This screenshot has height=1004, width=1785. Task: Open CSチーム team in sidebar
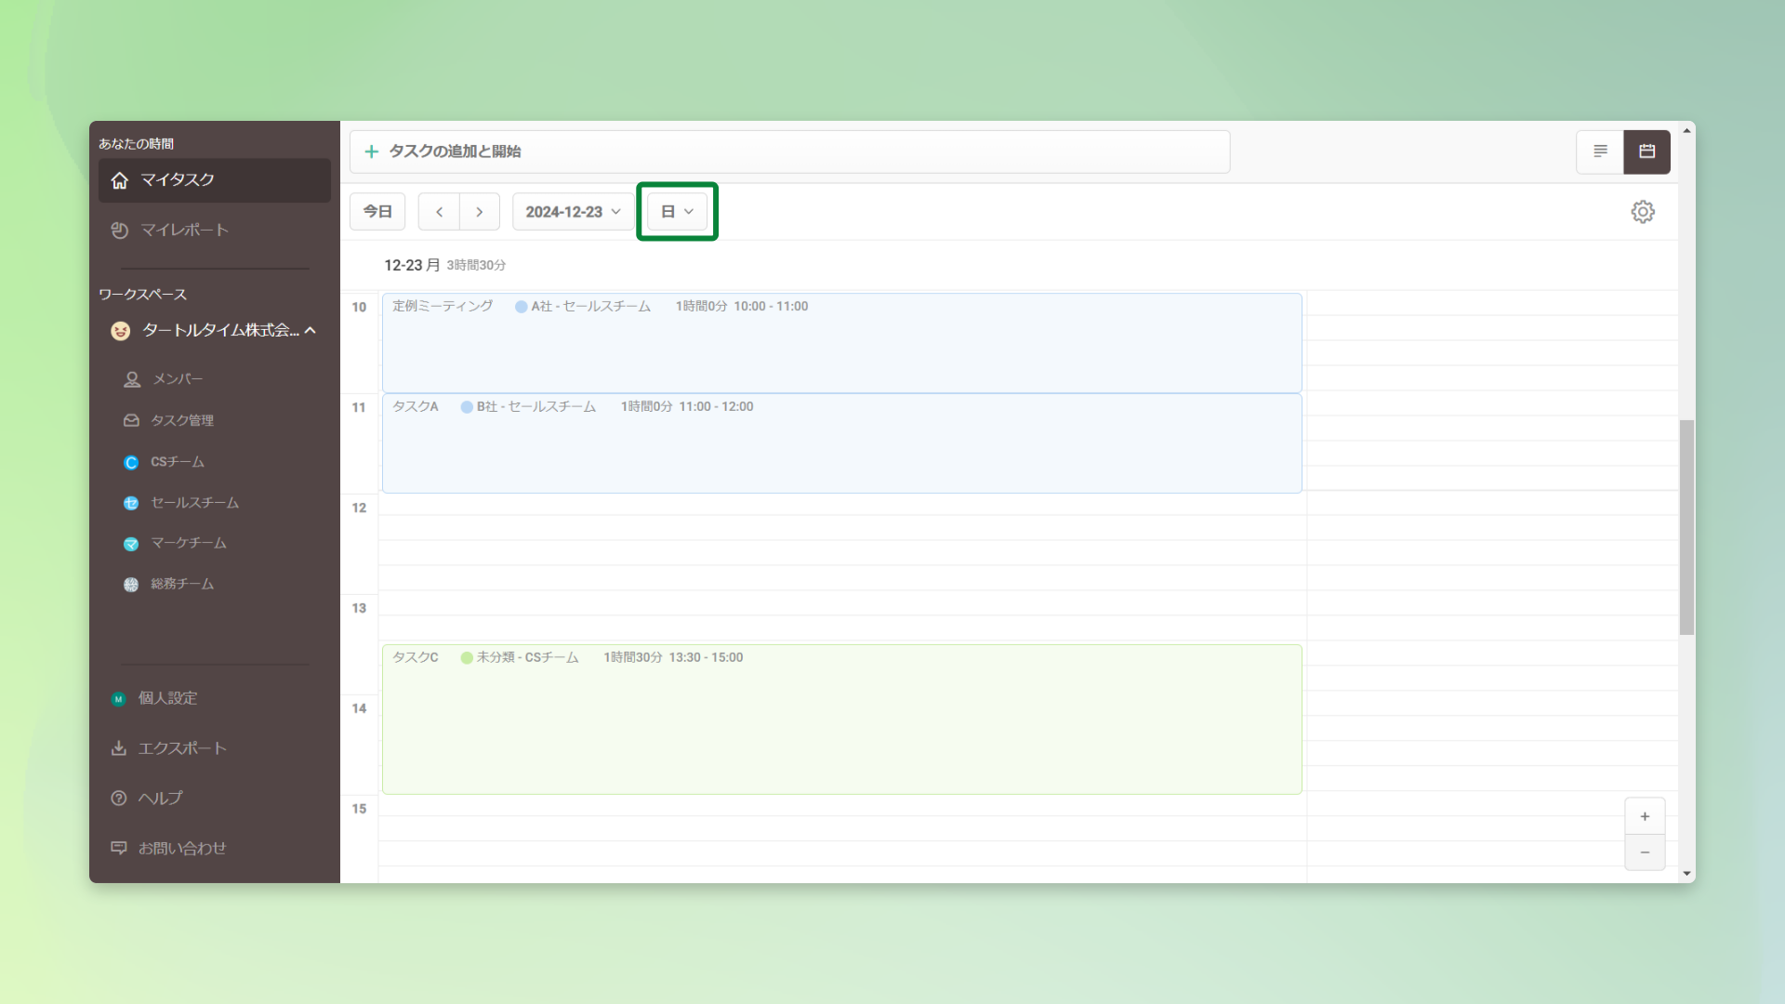pyautogui.click(x=177, y=462)
